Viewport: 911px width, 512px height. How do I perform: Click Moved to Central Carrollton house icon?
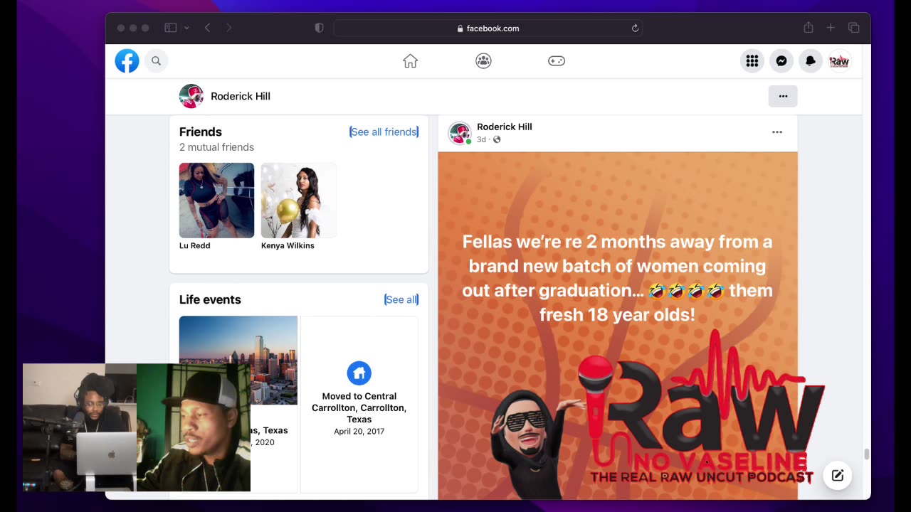tap(359, 373)
